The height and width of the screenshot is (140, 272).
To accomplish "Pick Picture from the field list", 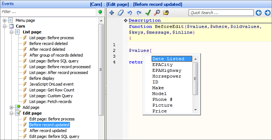I will click(x=162, y=105).
